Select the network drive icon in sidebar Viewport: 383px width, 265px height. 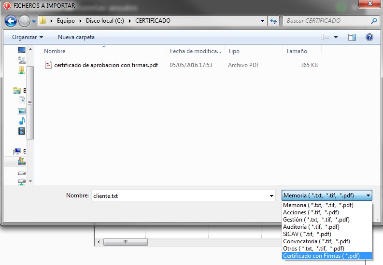[22, 182]
